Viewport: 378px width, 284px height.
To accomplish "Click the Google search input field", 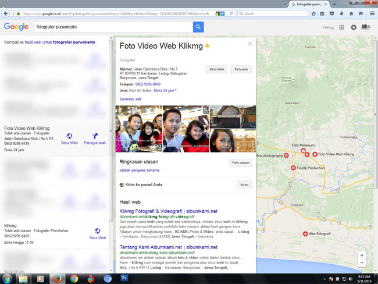I will point(113,27).
